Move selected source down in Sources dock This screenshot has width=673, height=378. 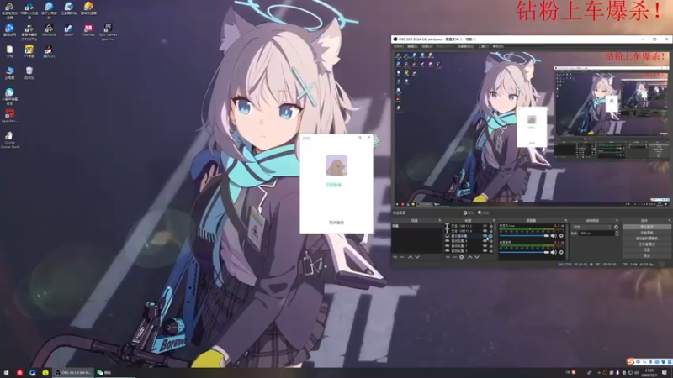(477, 257)
